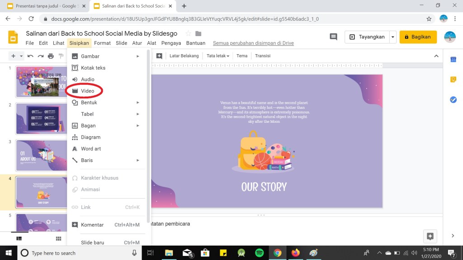The height and width of the screenshot is (260, 463).
Task: Open dropdown arrow next to Tayangkan
Action: 393,37
